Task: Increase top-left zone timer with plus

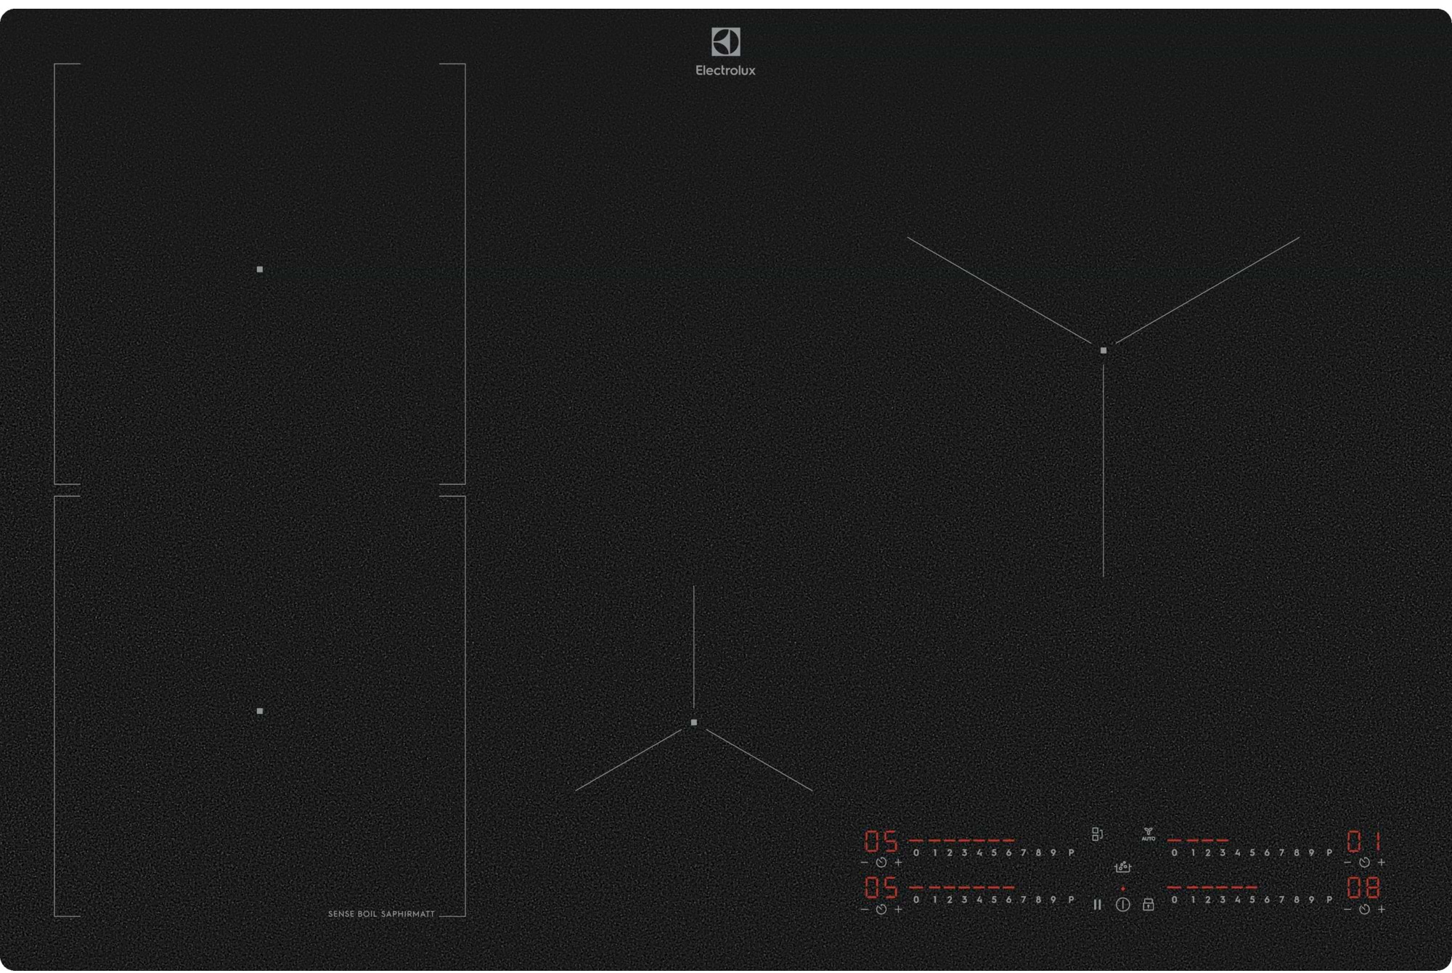Action: click(898, 863)
